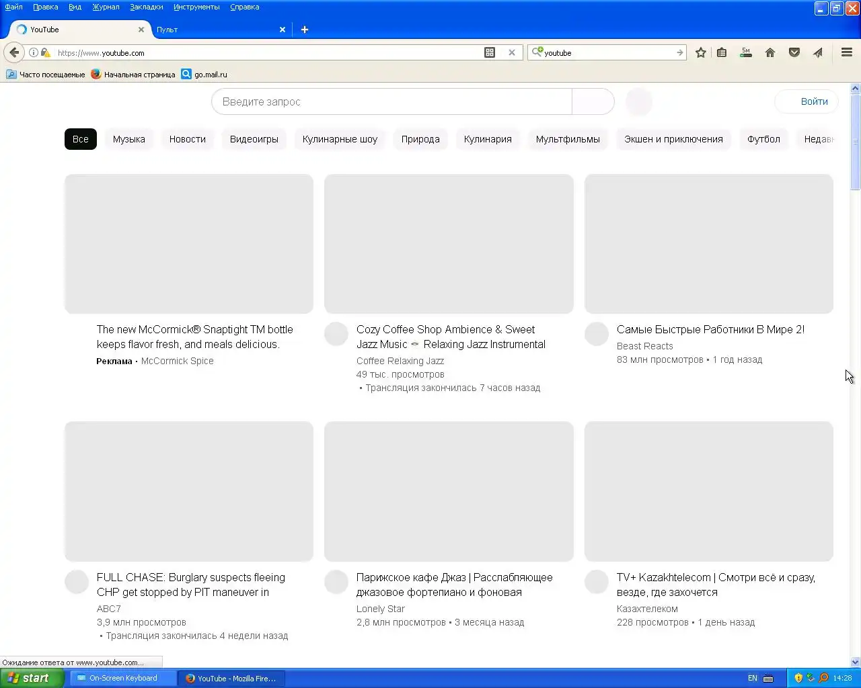Bookmark this page with the star icon

701,52
